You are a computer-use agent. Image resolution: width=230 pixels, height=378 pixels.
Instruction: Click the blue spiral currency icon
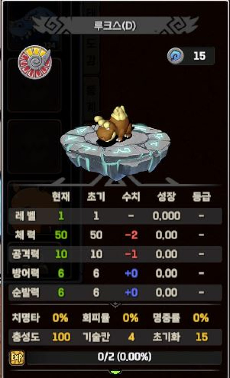(x=176, y=56)
